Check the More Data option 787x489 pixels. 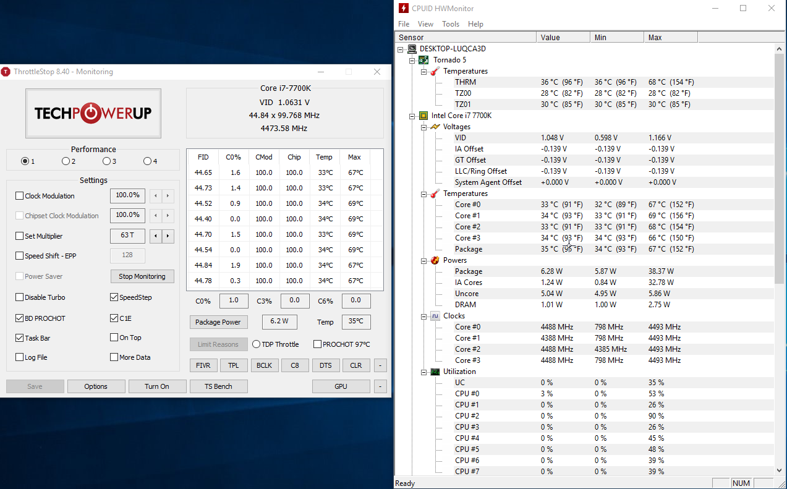tap(114, 357)
